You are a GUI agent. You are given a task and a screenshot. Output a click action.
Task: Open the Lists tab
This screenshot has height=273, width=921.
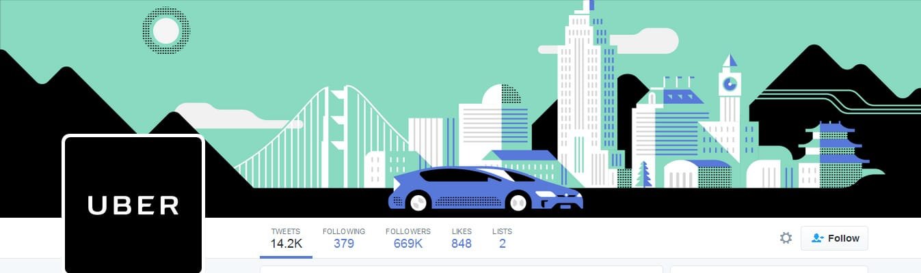503,238
